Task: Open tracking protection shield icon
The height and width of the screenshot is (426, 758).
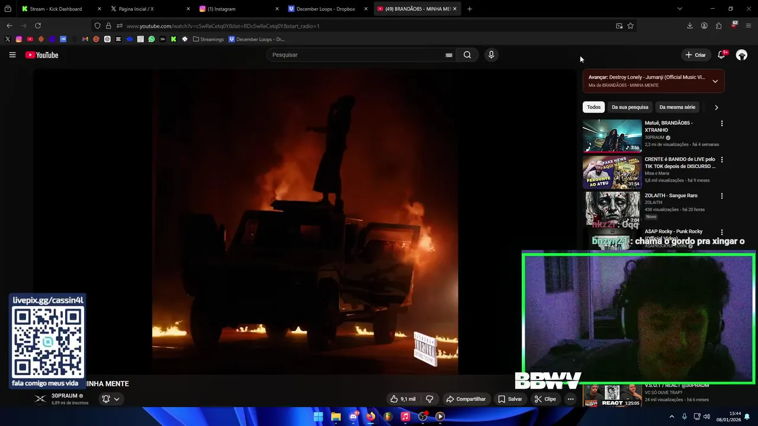Action: 98,26
